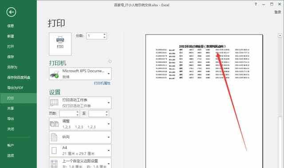Screen dimensions: 284x168
Task: Open 共享 in the left sidebar
Action: click(11, 108)
